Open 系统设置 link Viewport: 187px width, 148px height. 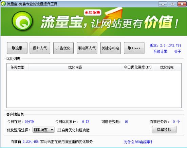pyautogui.click(x=160, y=52)
